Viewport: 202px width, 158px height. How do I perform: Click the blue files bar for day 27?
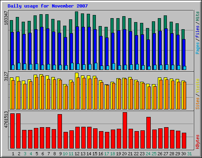click(166, 46)
